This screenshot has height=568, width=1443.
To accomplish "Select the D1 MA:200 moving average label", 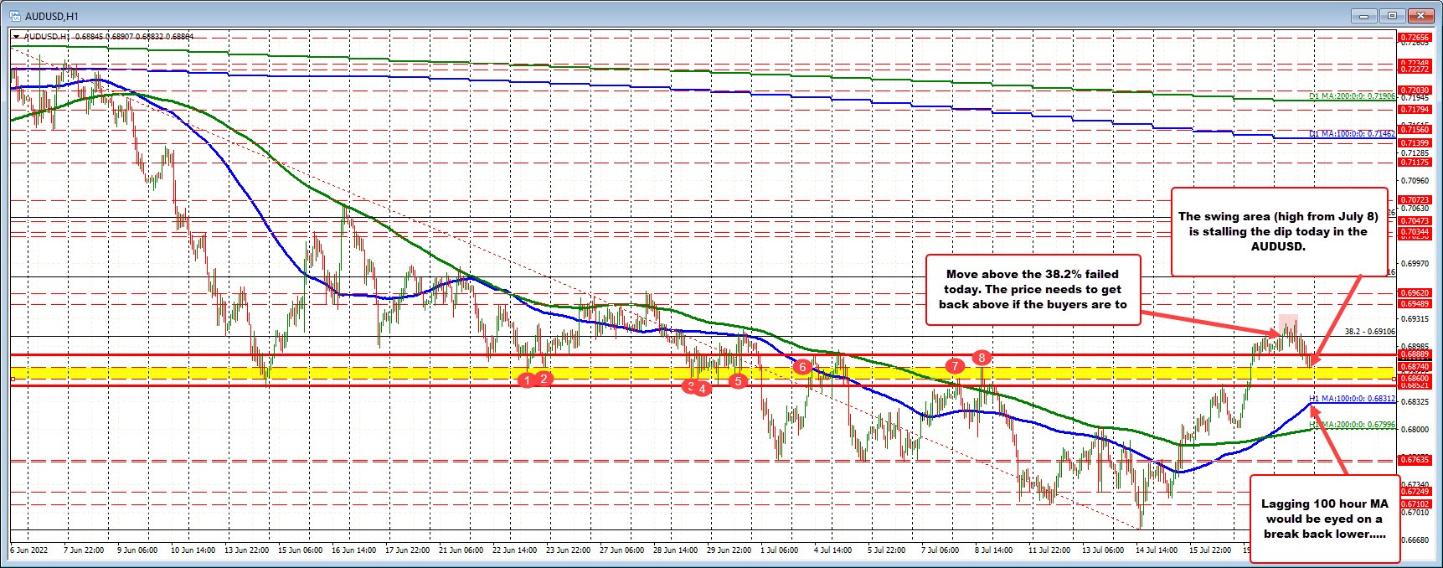I will tap(1352, 97).
